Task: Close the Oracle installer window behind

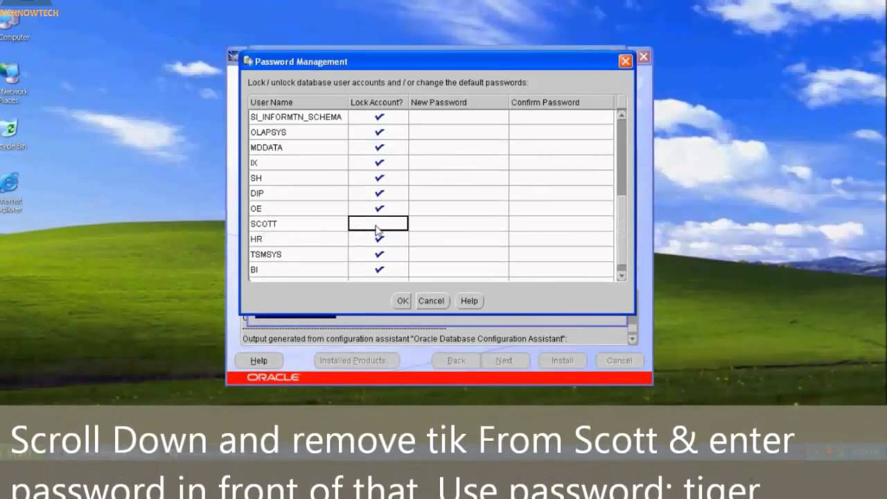Action: point(644,57)
